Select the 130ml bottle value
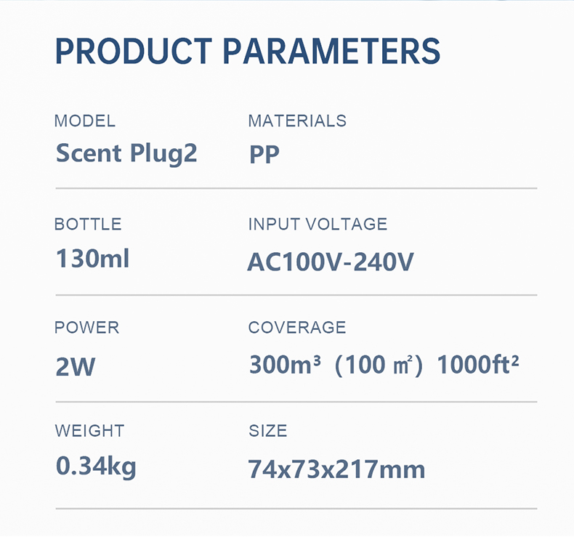Screen dimensions: 574x537 coord(92,257)
